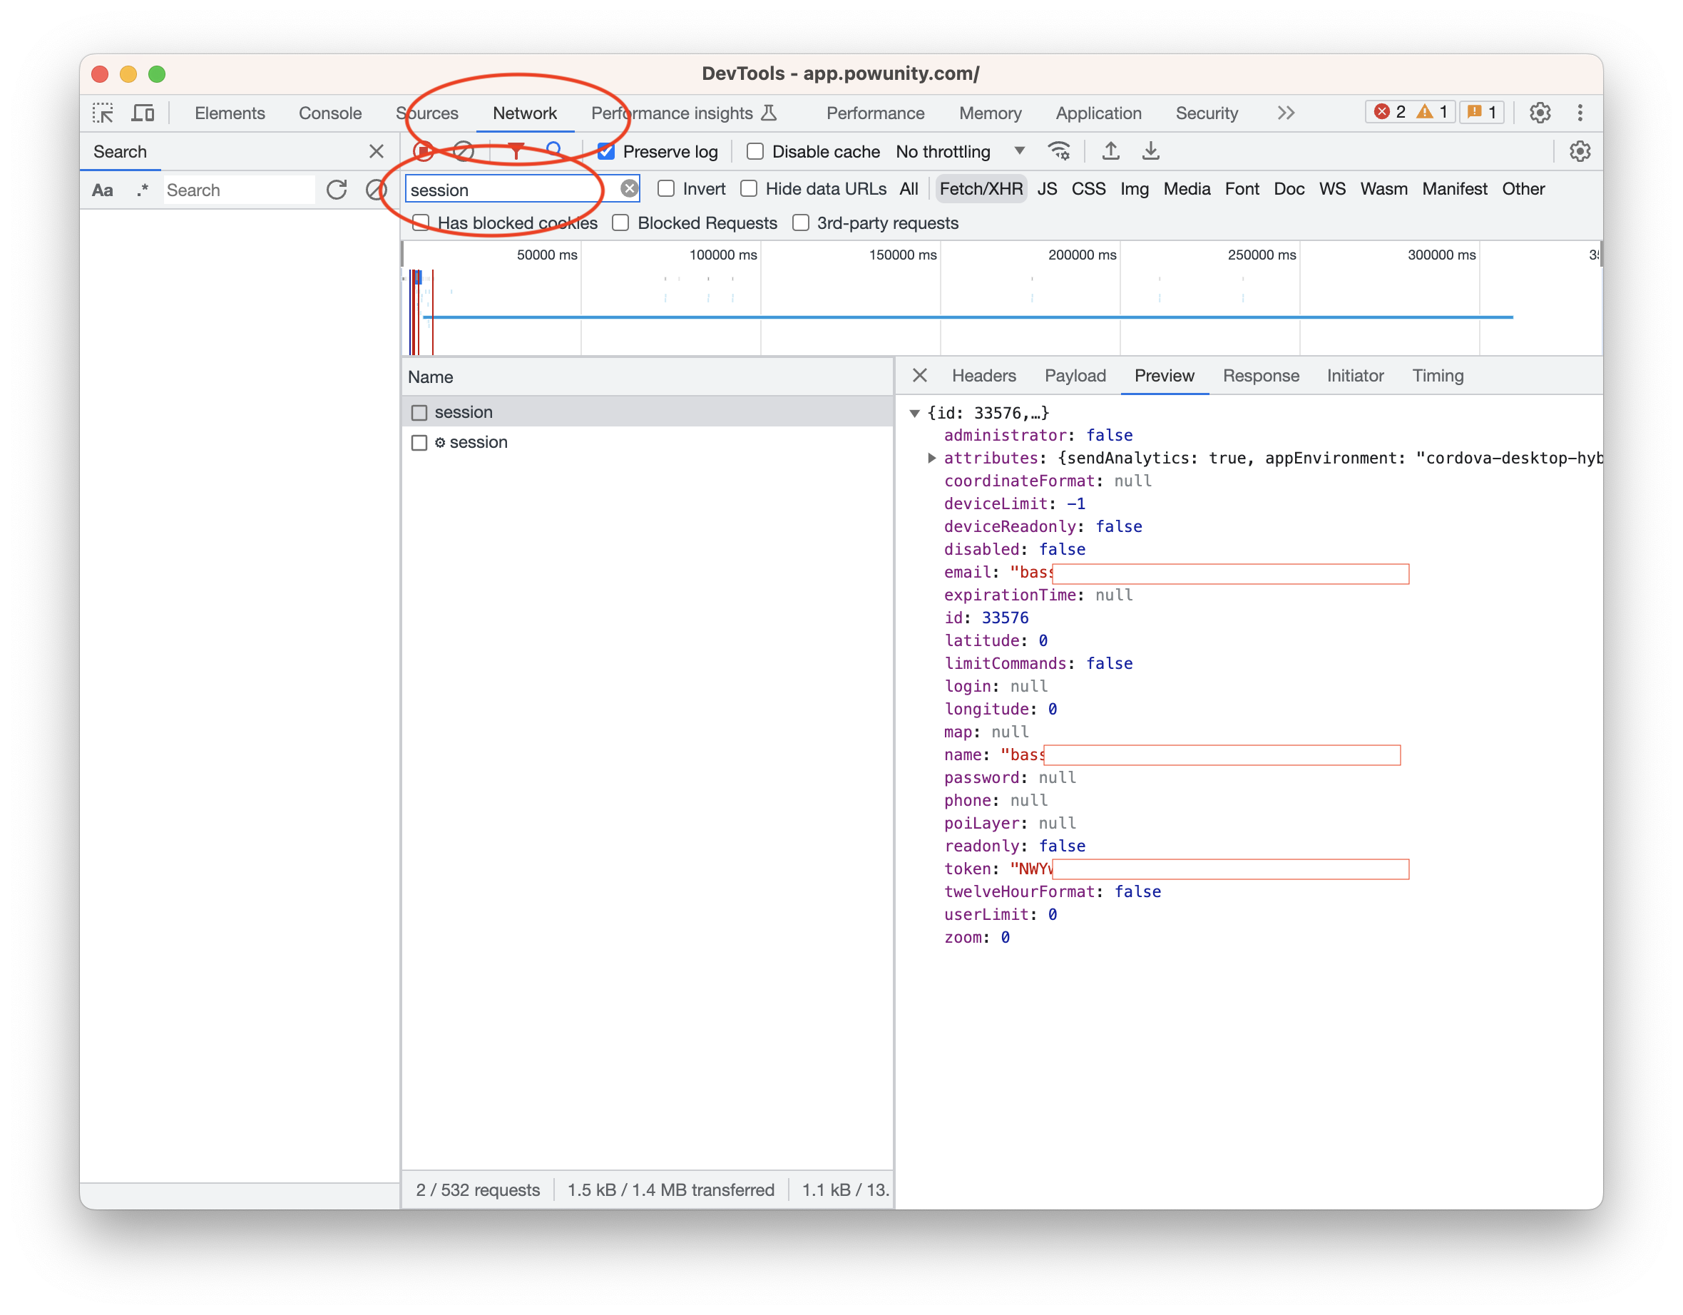Click the Search text input field

[x=239, y=190]
